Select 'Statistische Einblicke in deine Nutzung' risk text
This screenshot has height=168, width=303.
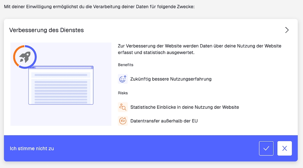click(185, 107)
